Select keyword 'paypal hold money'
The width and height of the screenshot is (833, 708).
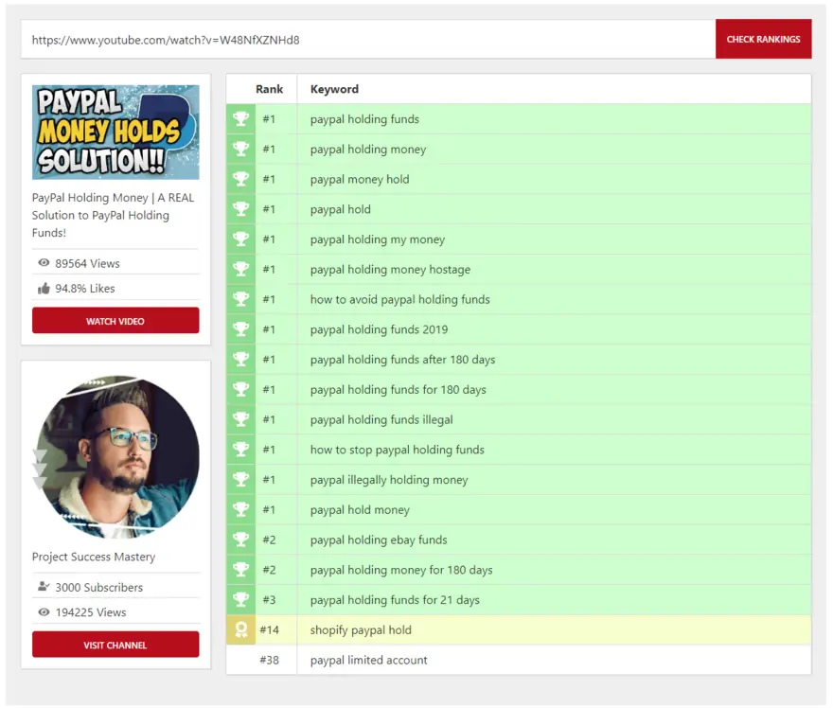(361, 509)
